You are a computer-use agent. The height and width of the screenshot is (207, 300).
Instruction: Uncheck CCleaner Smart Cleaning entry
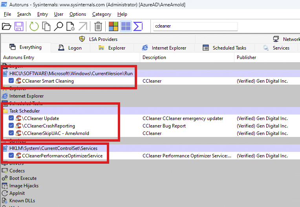[11, 81]
